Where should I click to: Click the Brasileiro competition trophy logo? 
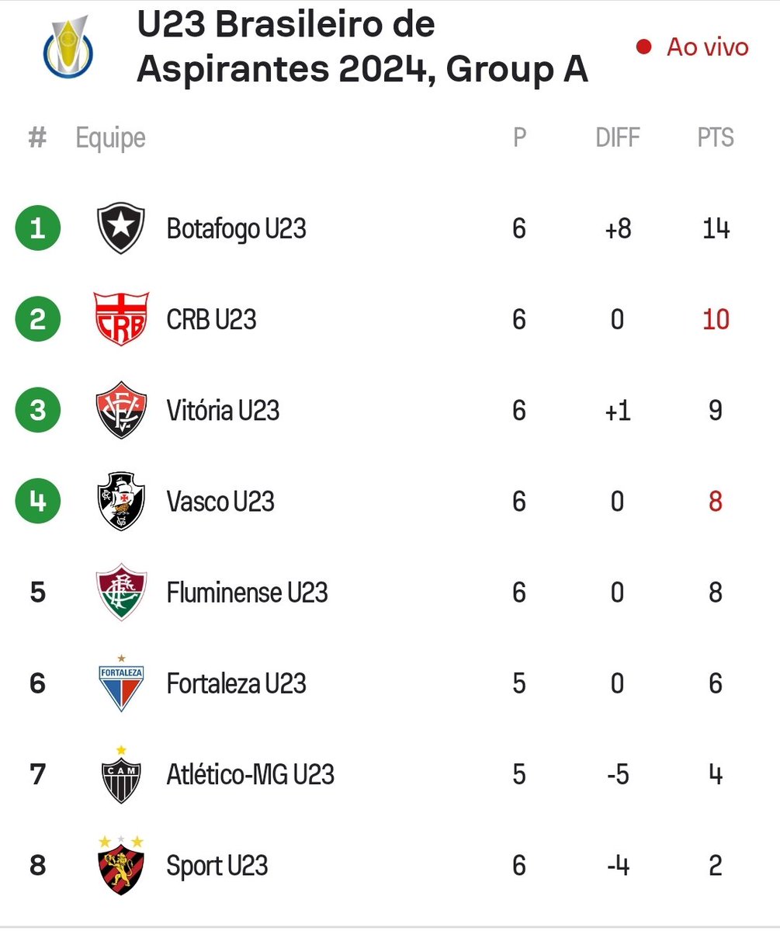[x=69, y=49]
